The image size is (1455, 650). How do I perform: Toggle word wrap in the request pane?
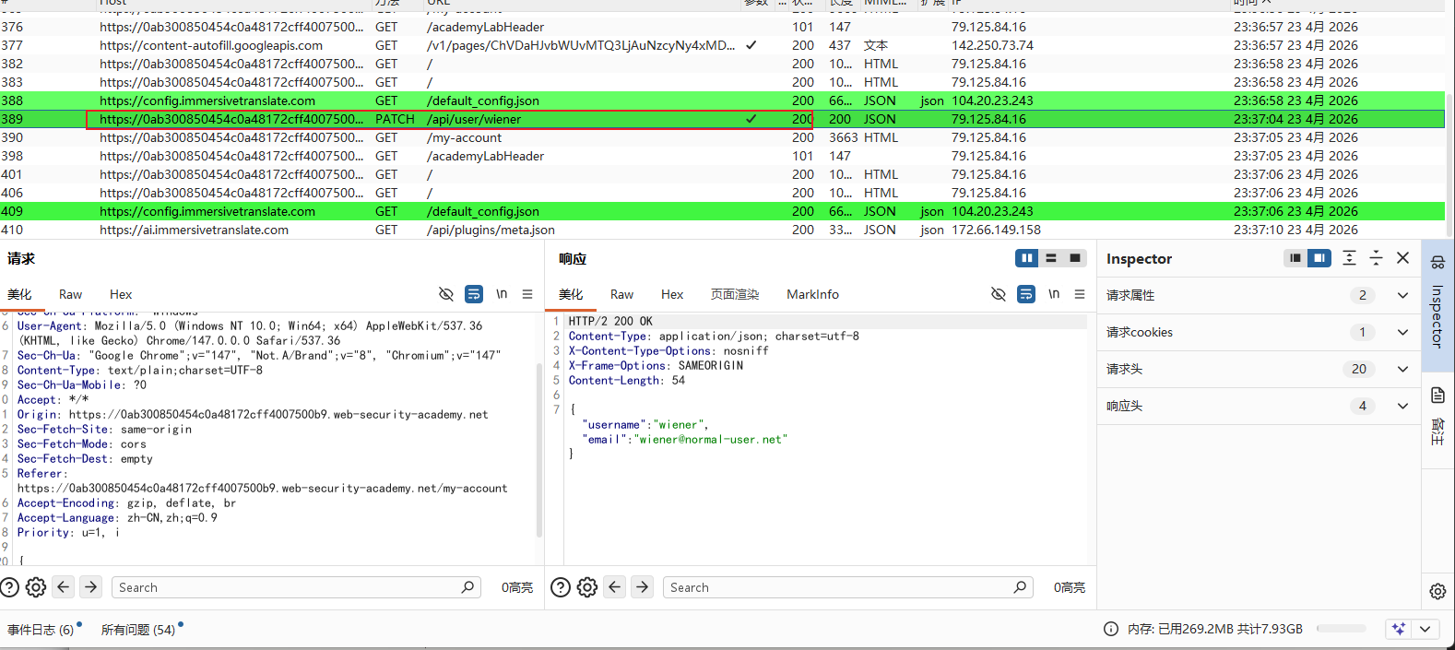[474, 294]
